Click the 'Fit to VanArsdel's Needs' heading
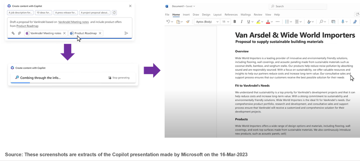360x161 pixels. point(252,85)
